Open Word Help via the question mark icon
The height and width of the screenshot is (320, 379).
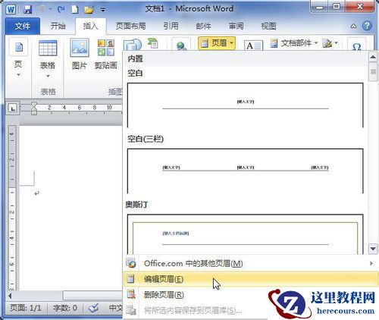(x=367, y=26)
